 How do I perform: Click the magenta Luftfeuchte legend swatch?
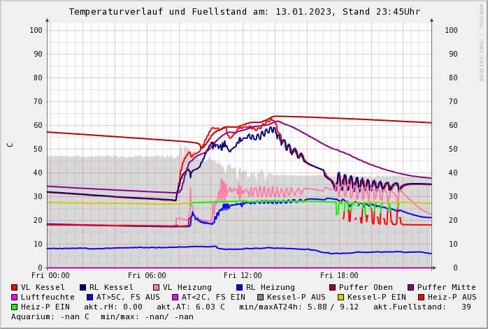15,297
